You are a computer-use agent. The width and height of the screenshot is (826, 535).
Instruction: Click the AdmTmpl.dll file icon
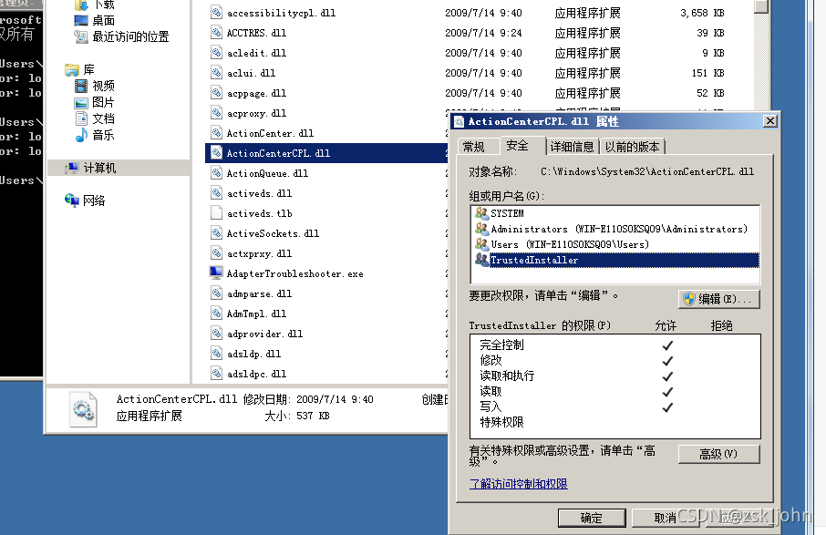(x=216, y=314)
